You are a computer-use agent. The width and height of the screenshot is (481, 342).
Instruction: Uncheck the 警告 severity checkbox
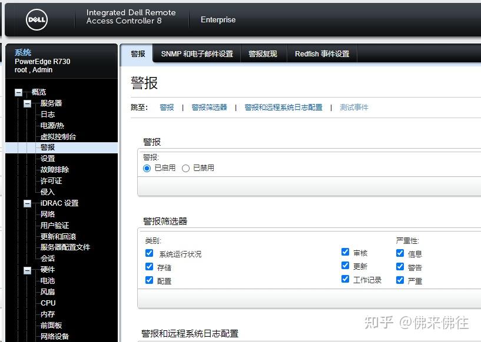click(x=400, y=266)
